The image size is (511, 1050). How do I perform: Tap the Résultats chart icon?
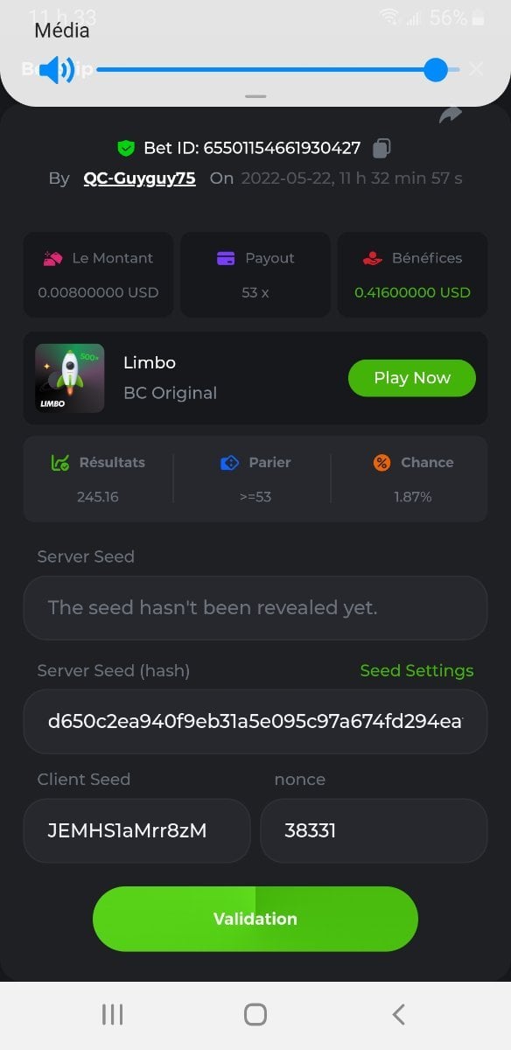(60, 463)
